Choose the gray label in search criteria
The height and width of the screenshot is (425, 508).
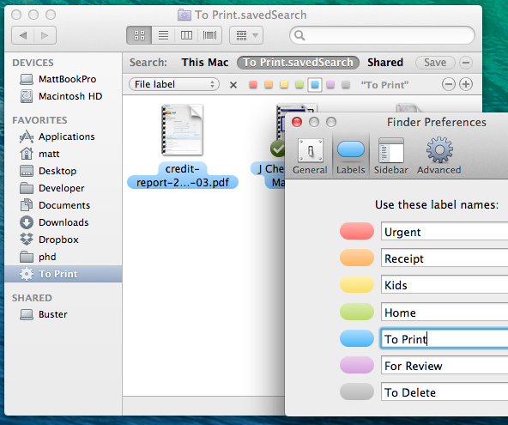346,85
